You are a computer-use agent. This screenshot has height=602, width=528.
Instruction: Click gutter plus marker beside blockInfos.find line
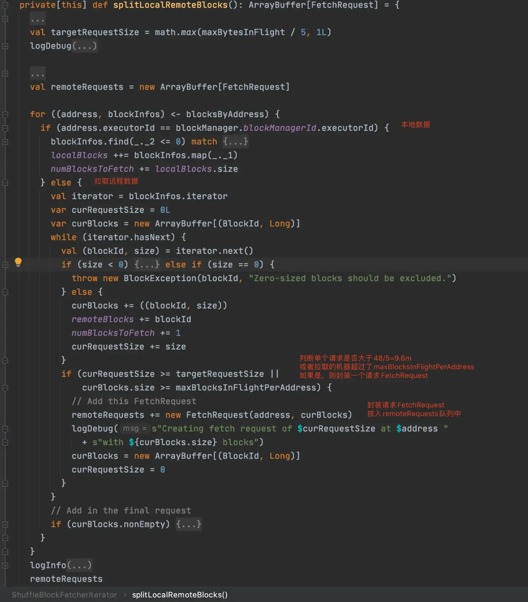[5, 142]
